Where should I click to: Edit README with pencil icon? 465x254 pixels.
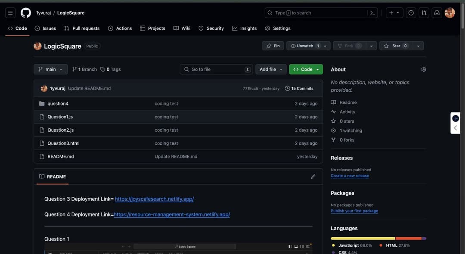click(313, 177)
